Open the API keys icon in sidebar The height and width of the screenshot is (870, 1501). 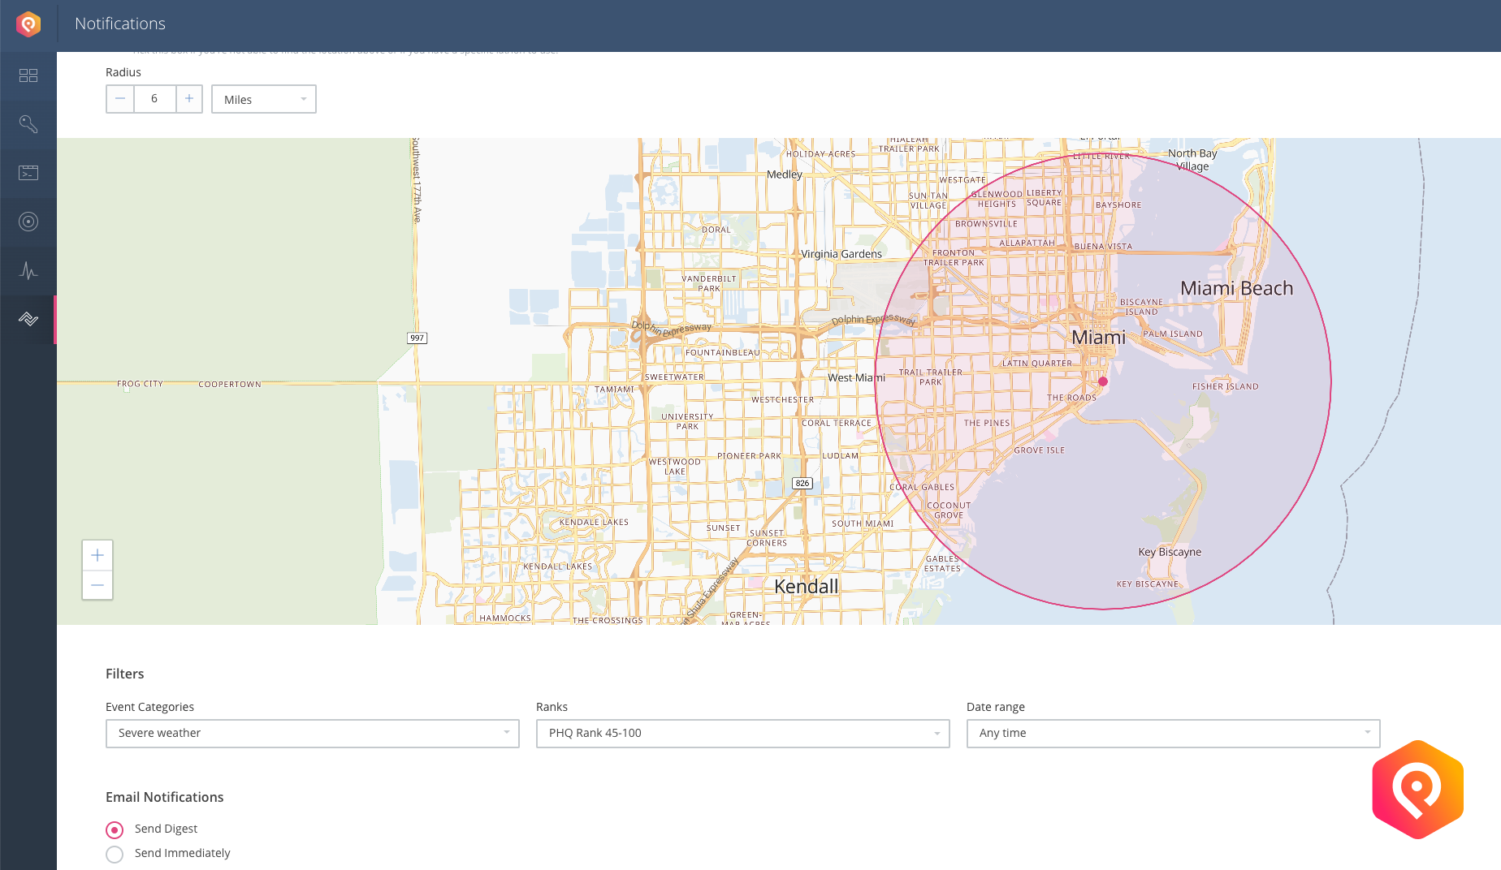point(28,124)
